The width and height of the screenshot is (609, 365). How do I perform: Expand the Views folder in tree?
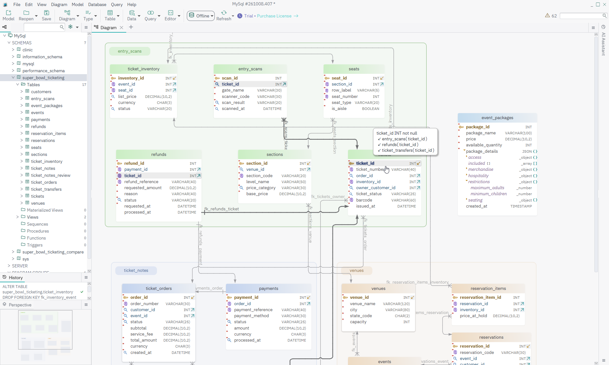pos(17,217)
